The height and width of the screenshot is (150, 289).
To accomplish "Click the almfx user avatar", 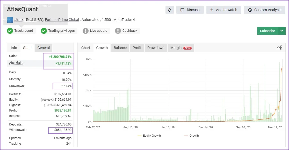I will 10,20.
